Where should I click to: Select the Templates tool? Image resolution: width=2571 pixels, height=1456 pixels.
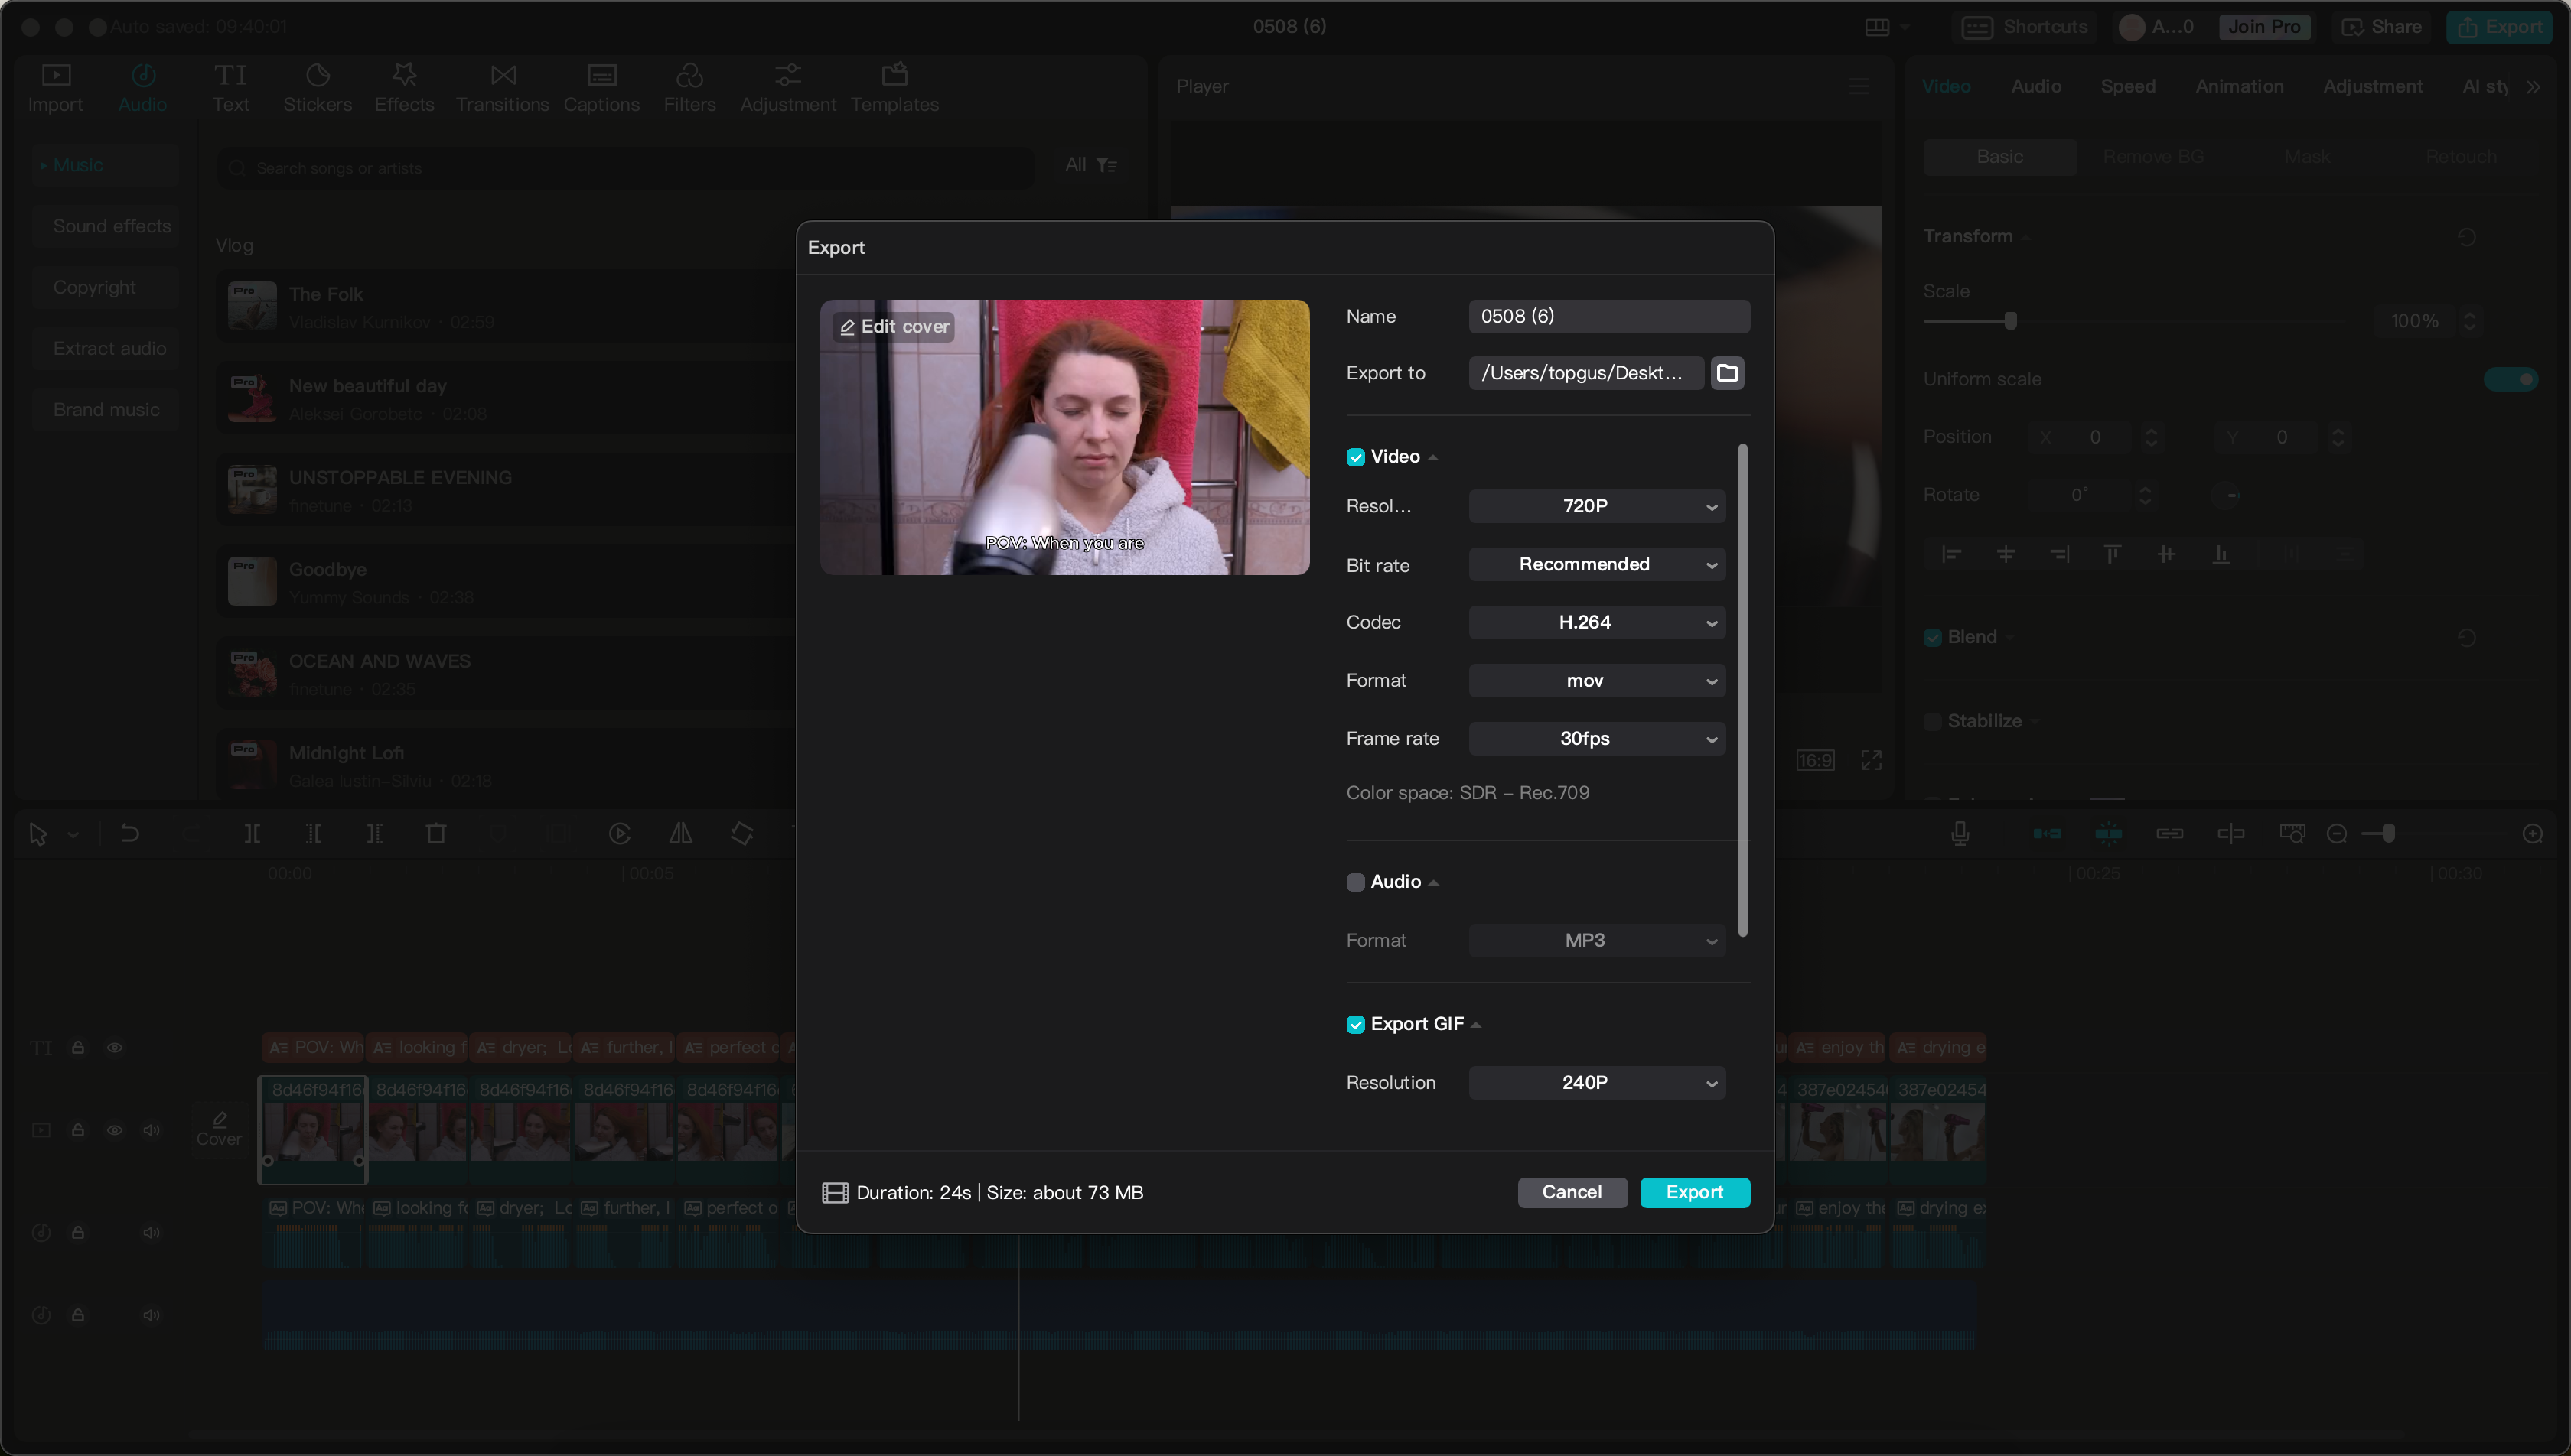pos(895,85)
